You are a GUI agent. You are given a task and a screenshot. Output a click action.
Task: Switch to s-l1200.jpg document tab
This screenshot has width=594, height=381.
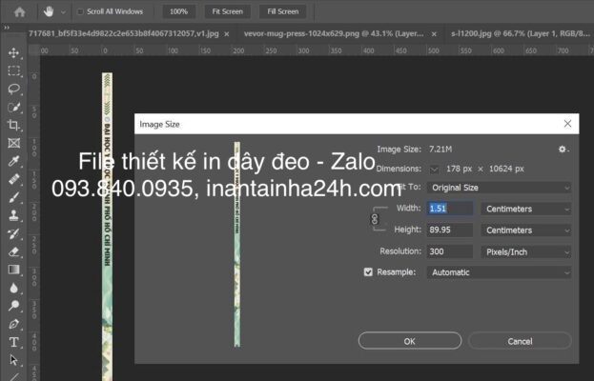click(516, 33)
